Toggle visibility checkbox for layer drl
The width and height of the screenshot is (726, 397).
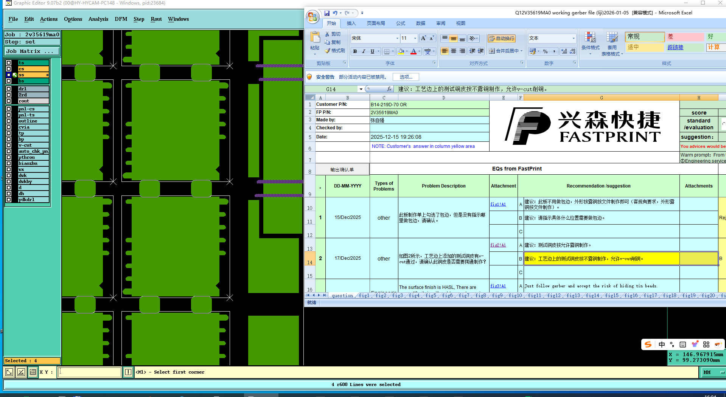9,89
